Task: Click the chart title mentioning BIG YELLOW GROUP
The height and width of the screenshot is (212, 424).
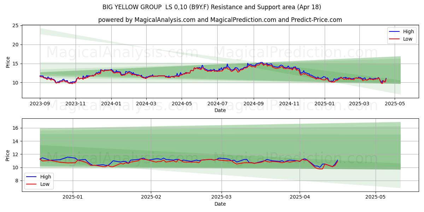Action: coord(212,7)
